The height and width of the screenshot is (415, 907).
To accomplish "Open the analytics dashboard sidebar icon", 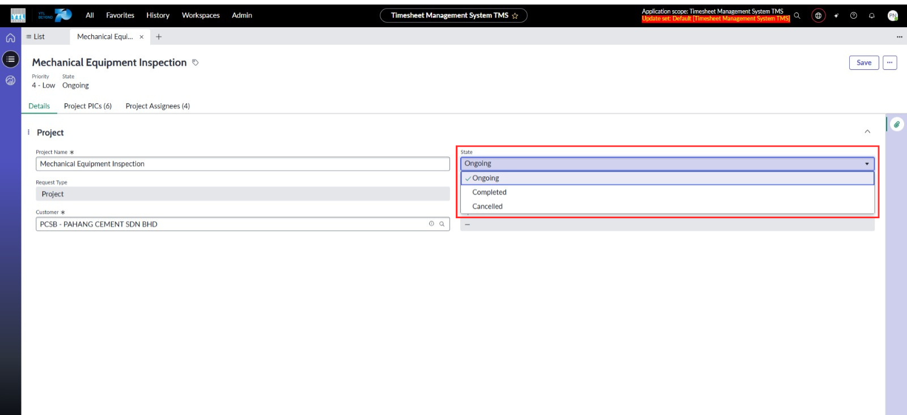I will pyautogui.click(x=10, y=81).
